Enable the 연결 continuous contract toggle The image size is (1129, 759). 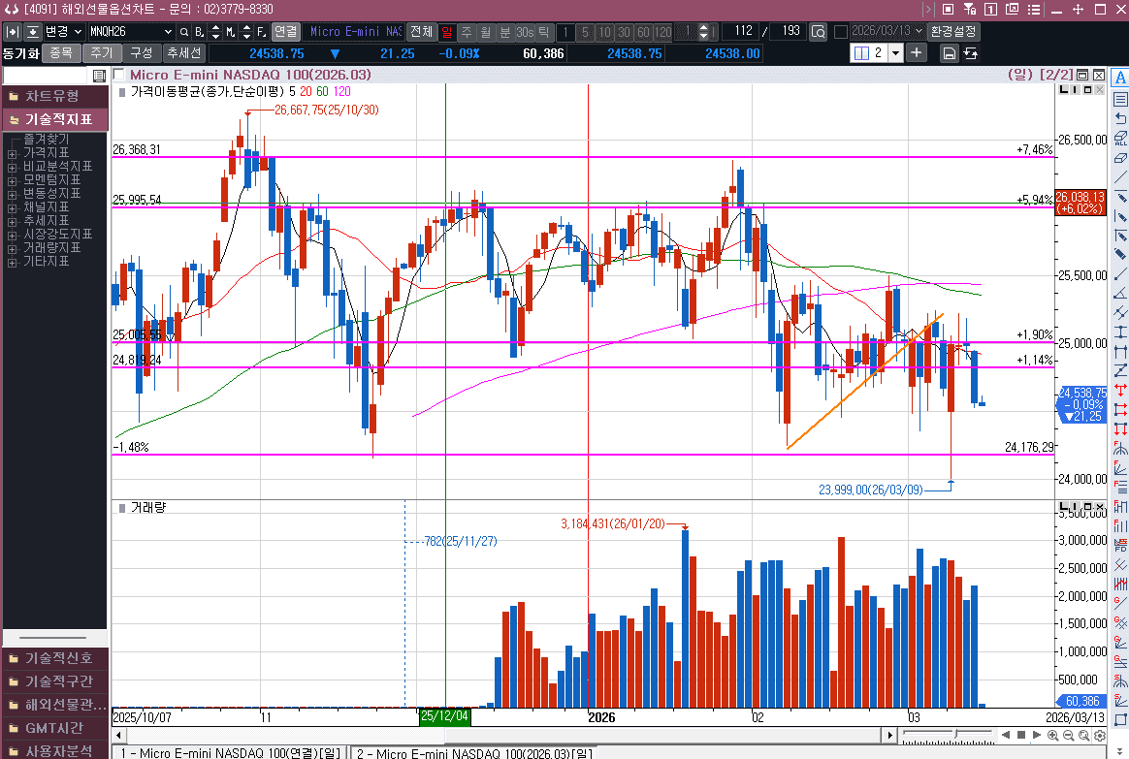(x=285, y=32)
